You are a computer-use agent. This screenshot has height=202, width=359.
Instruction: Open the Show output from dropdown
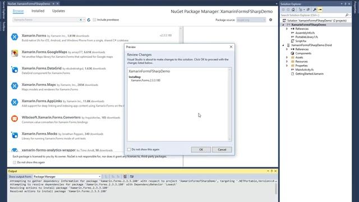tap(67, 177)
